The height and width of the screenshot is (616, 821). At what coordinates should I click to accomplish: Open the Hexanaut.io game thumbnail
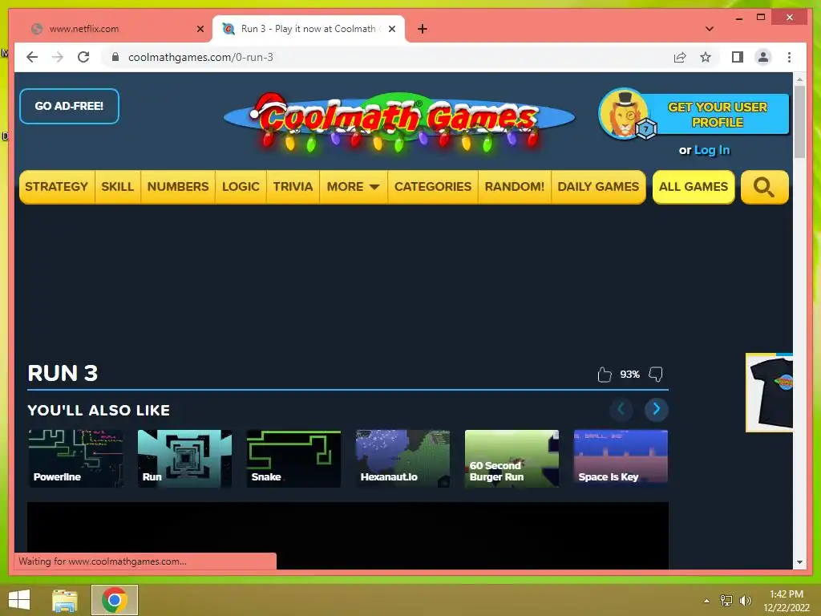[402, 458]
